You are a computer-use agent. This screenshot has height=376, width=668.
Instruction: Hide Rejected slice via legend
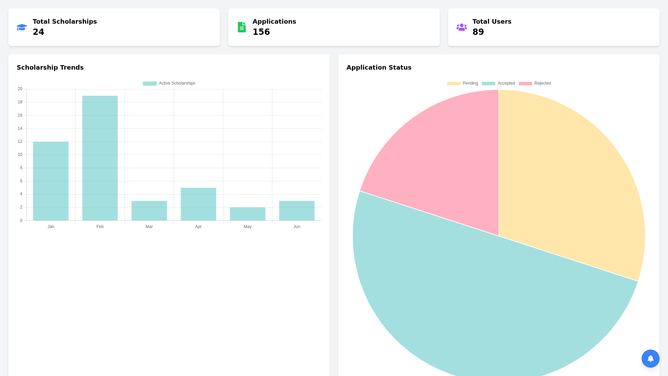tap(535, 84)
